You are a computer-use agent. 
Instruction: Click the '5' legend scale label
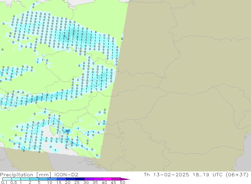pyautogui.click(x=39, y=182)
